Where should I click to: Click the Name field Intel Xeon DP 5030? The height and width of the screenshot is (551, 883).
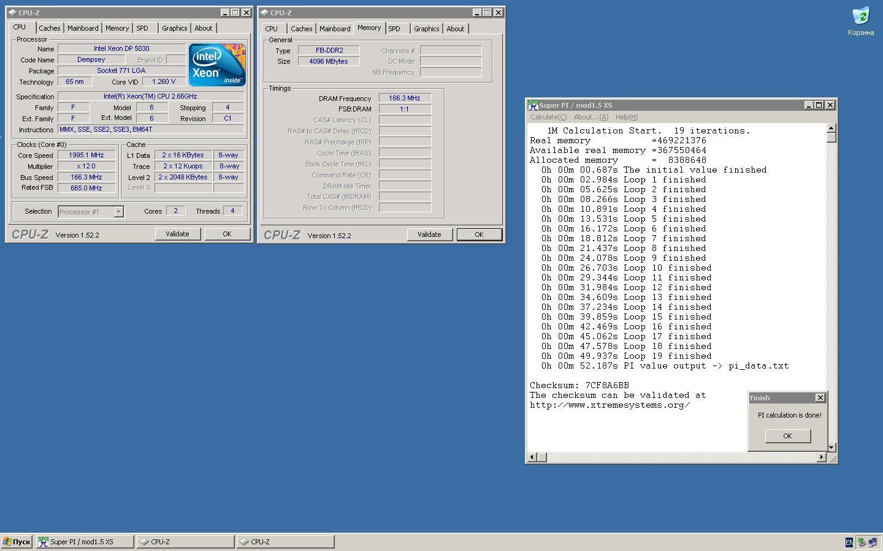click(x=121, y=48)
